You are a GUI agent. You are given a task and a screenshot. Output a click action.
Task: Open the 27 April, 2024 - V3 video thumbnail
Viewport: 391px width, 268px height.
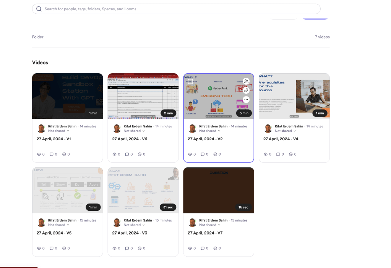point(143,190)
